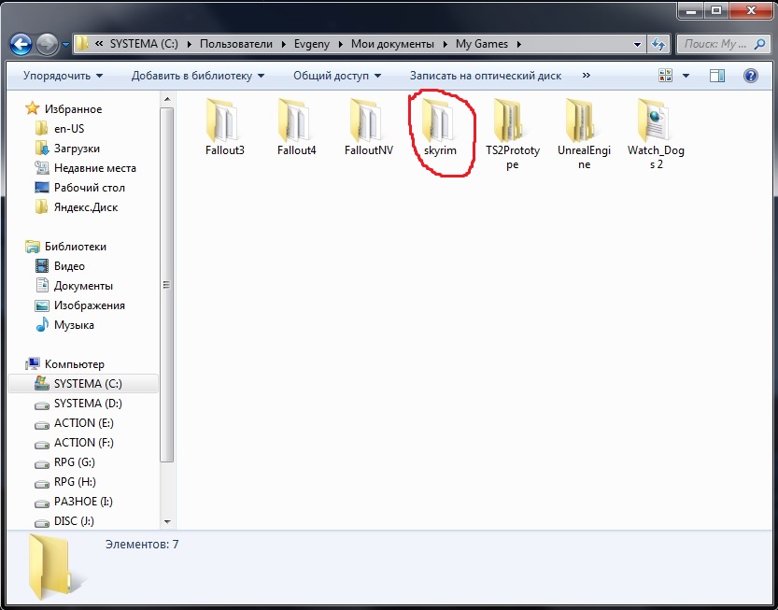Expand the arrow after SYSTEMA (C:) in address bar
778x610 pixels.
(189, 44)
